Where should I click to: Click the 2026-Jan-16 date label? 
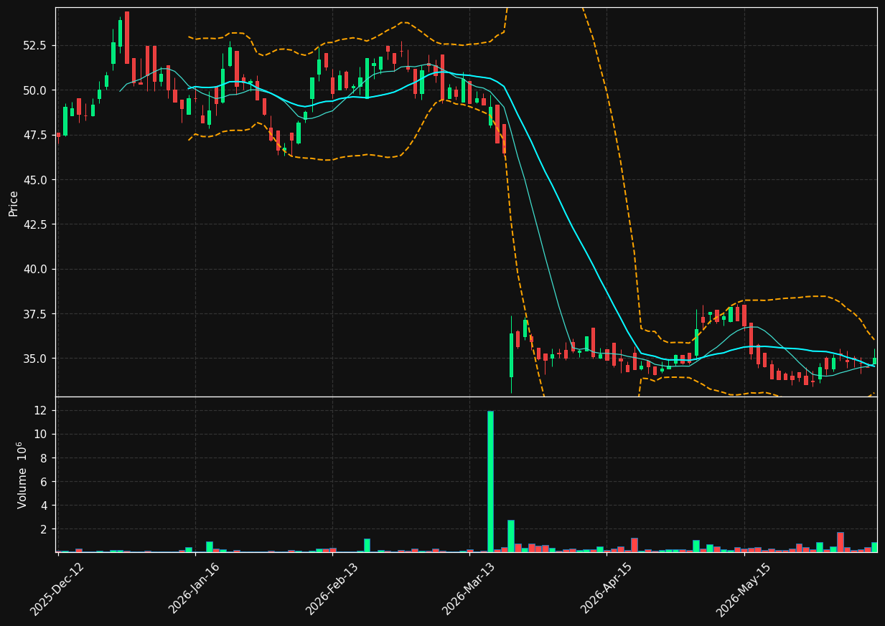(195, 588)
